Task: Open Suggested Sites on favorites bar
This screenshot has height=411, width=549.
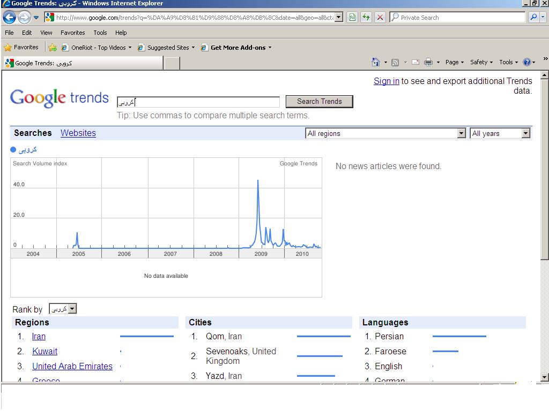Action: [x=166, y=48]
